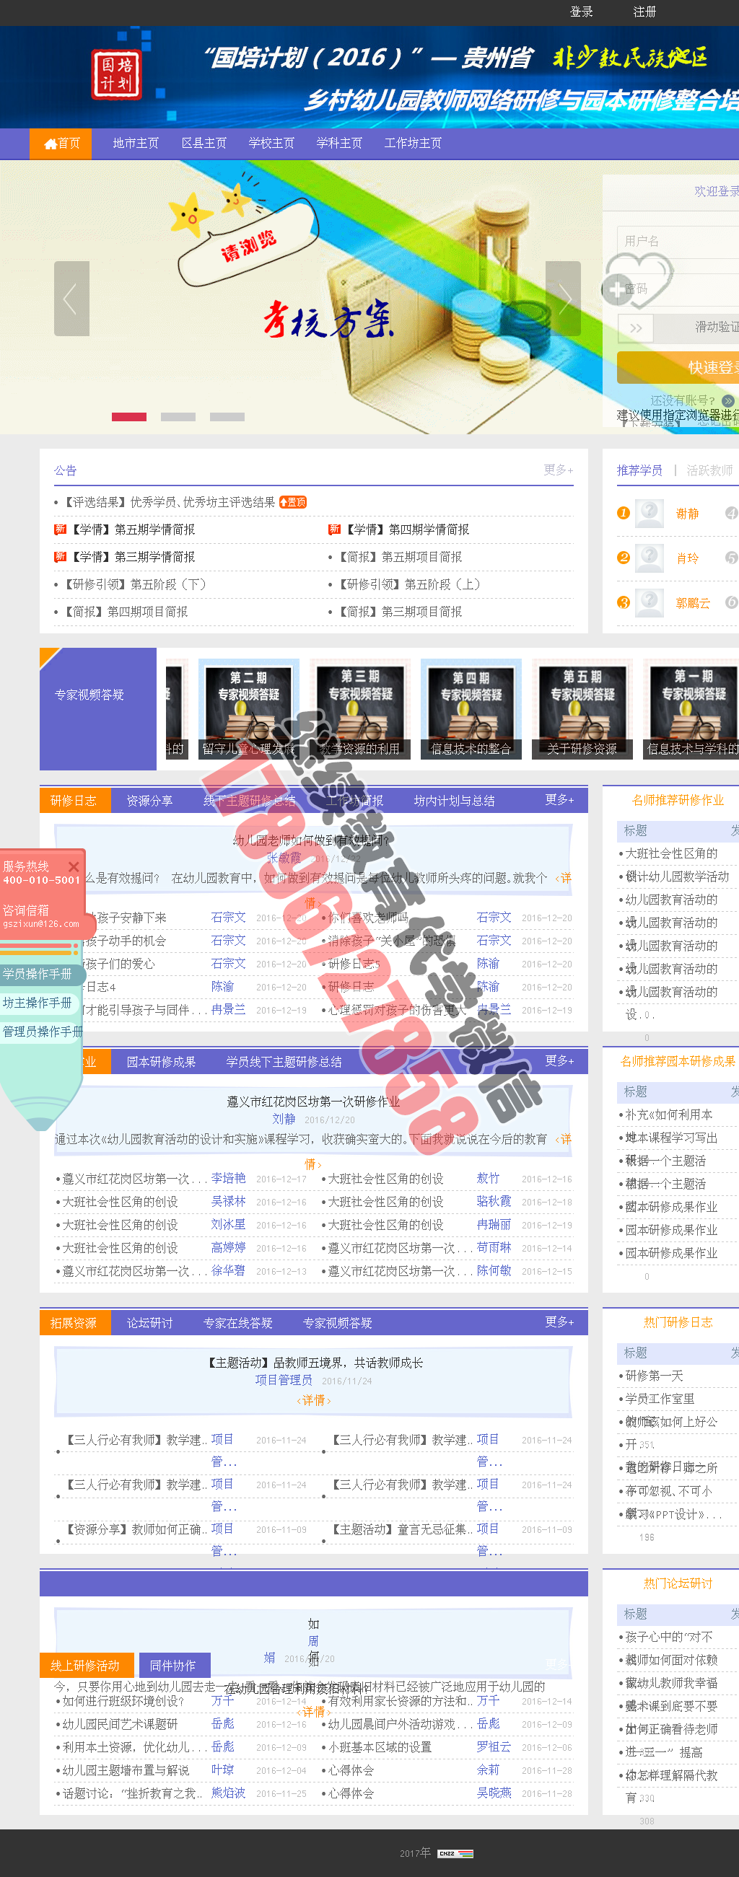Screen dimensions: 739x1877
Task: Open 【简报】第五期项目简报 announcement
Action: point(399,557)
